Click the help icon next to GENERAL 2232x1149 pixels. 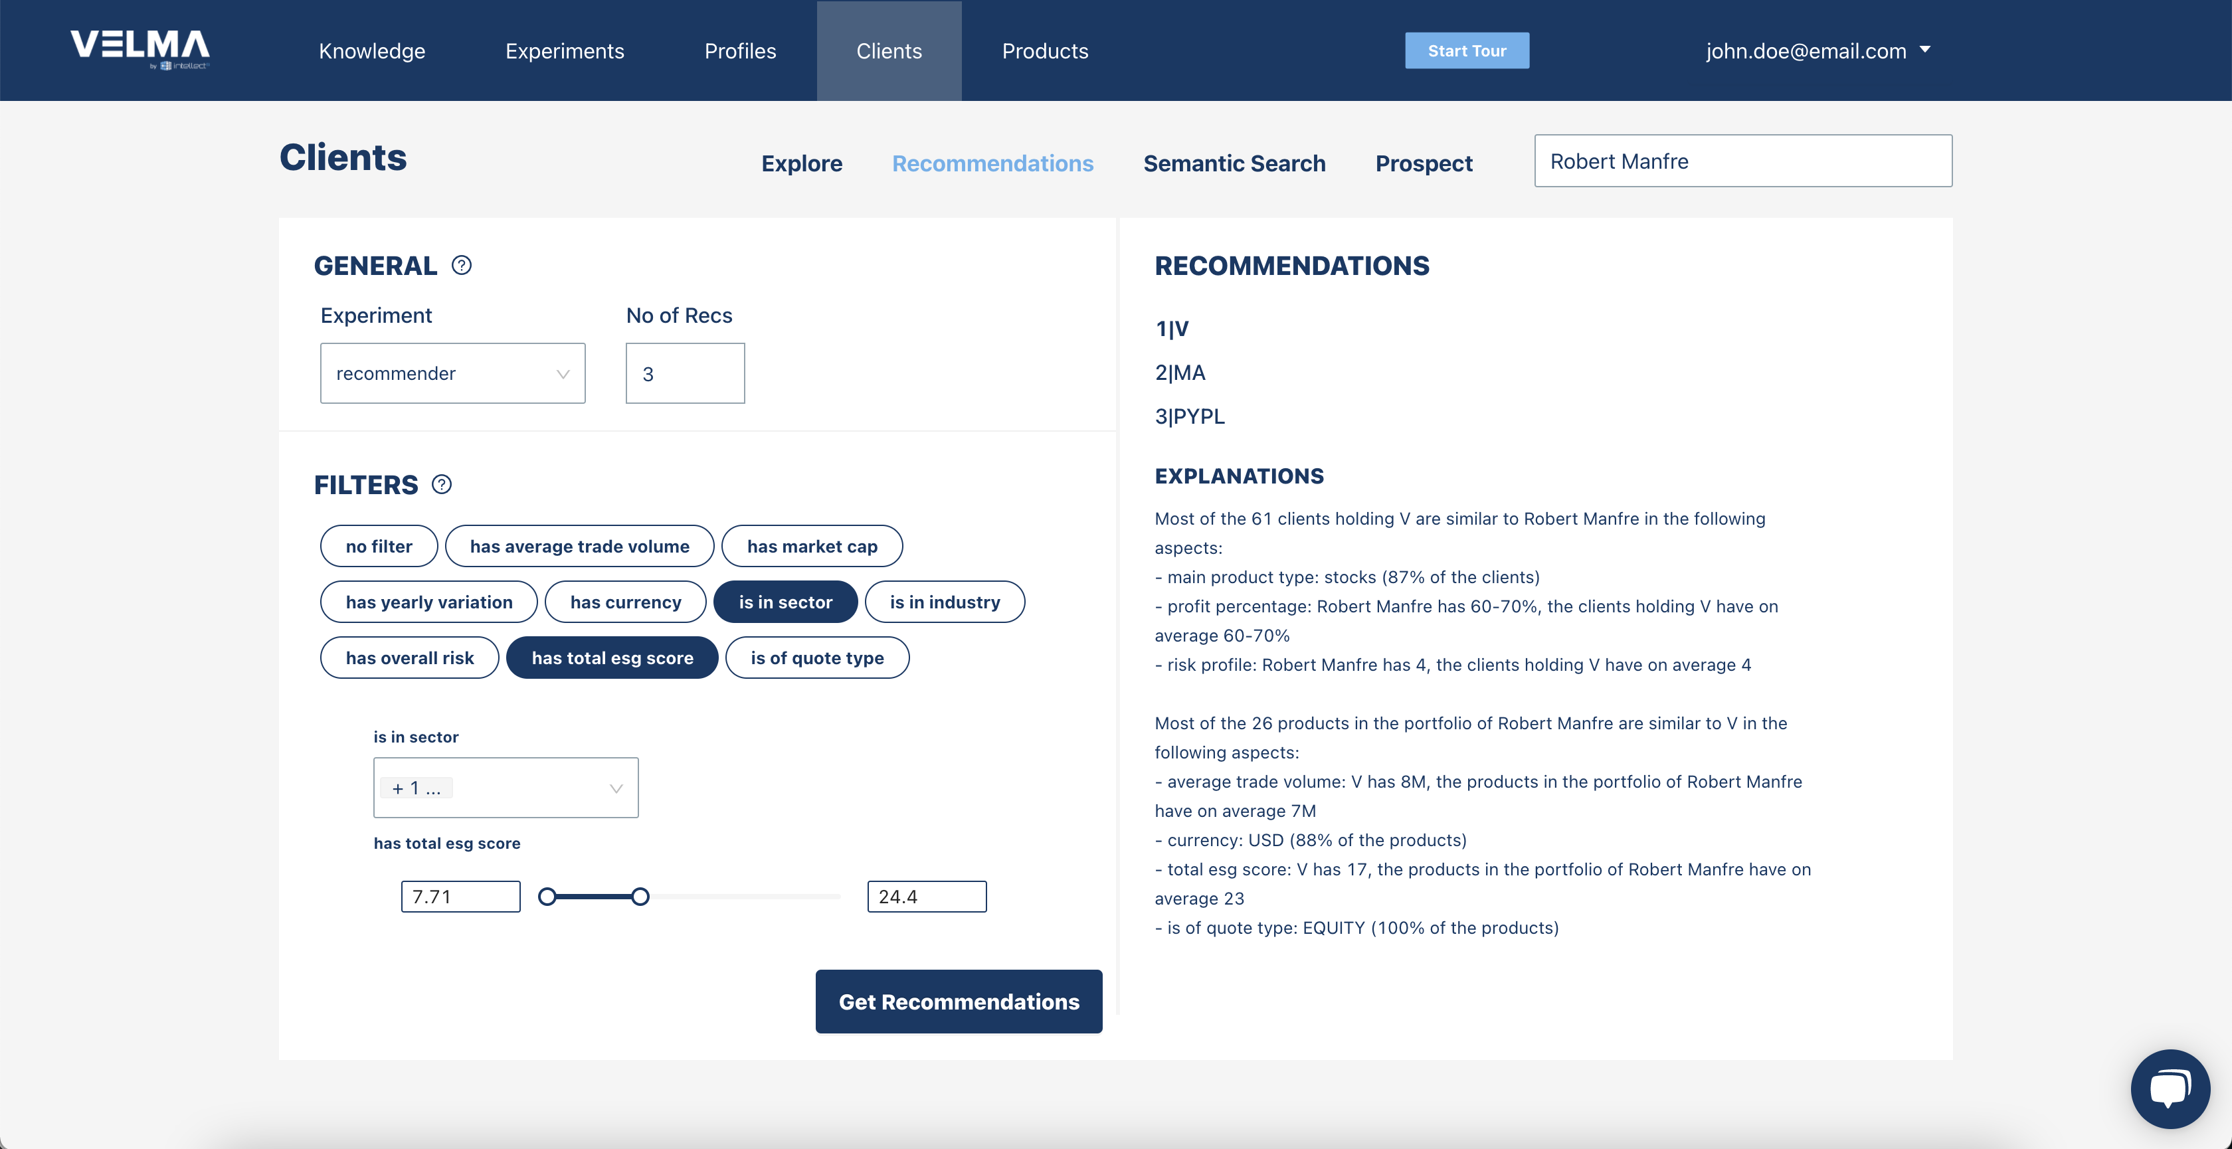(x=462, y=265)
